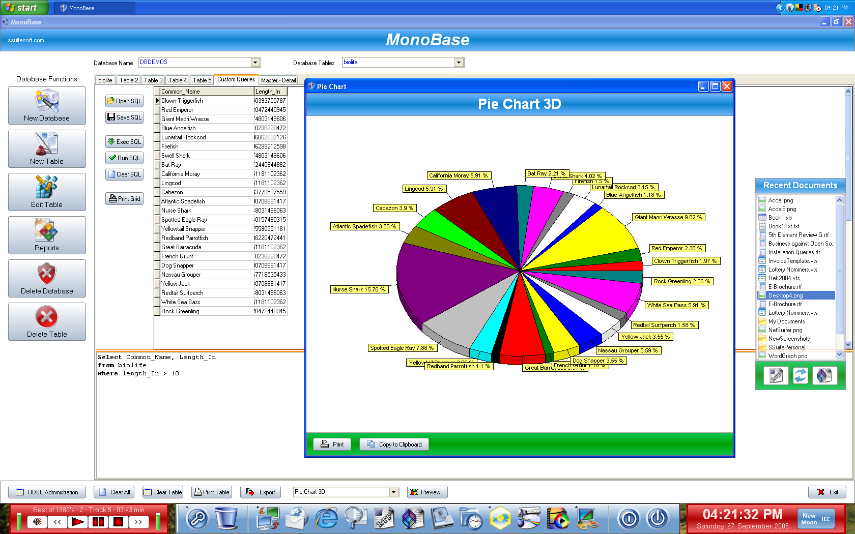The width and height of the screenshot is (855, 534).
Task: Select the Nurse Shark row in grid
Action: point(220,211)
